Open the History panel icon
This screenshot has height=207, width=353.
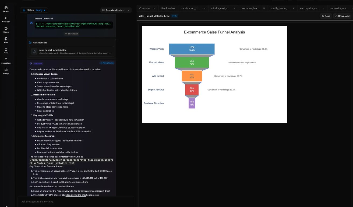click(6, 28)
